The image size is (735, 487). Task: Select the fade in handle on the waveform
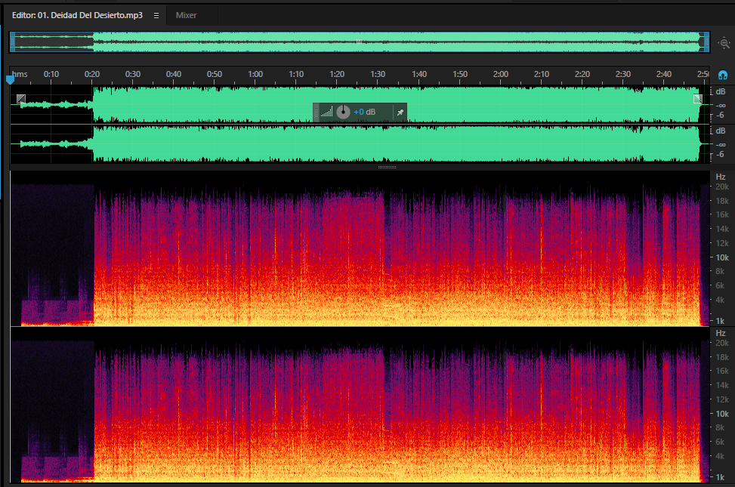coord(21,98)
